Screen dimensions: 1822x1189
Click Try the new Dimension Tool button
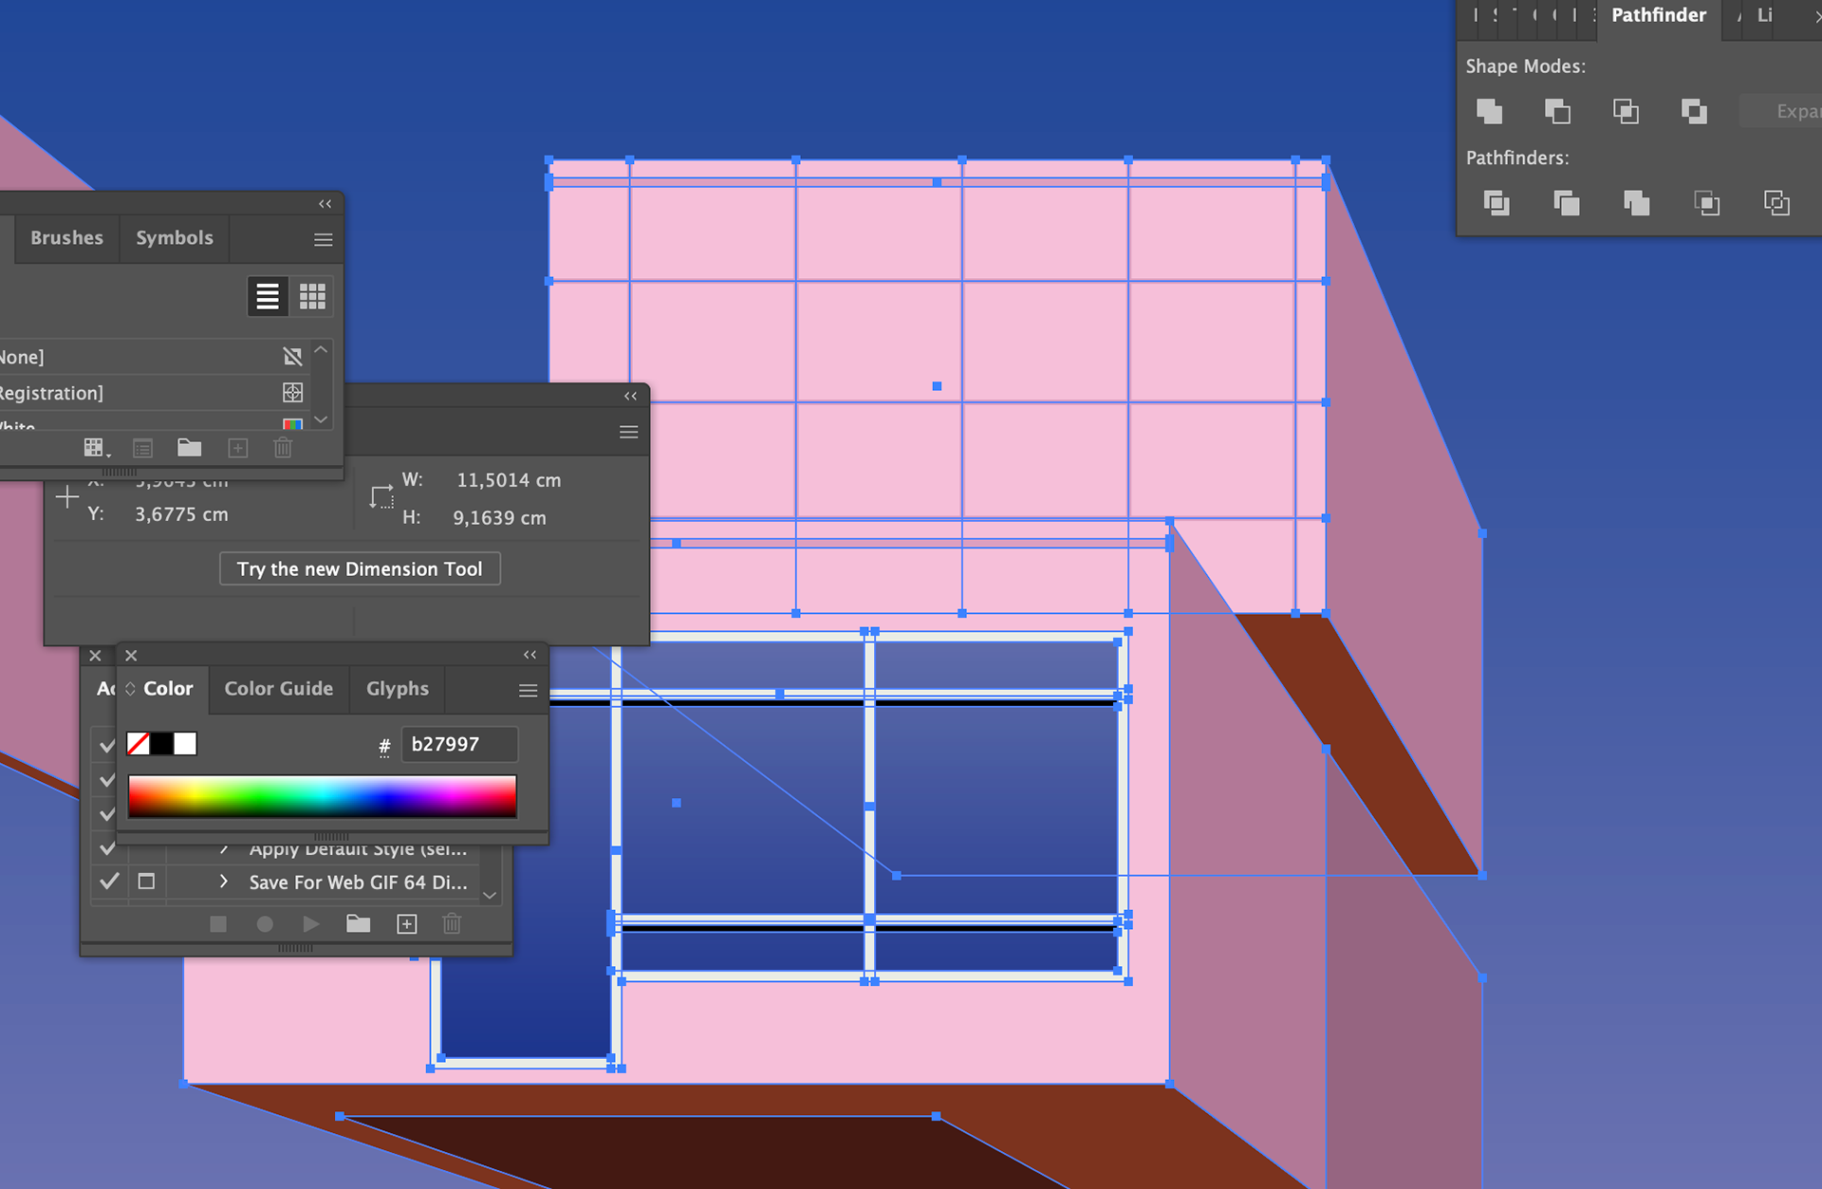pos(360,569)
